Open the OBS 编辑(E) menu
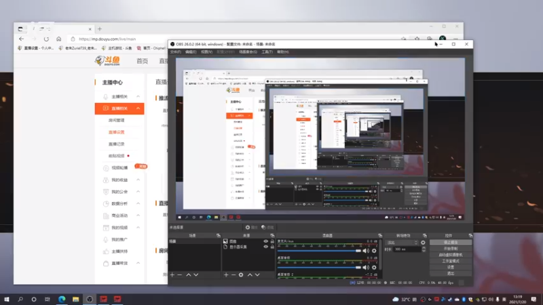Viewport: 543px width, 305px height. 191,52
